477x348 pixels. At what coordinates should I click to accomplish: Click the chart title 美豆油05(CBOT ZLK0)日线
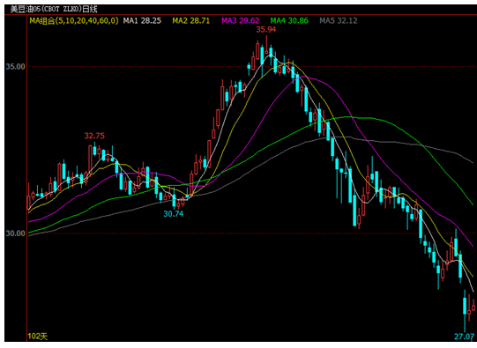(x=54, y=9)
